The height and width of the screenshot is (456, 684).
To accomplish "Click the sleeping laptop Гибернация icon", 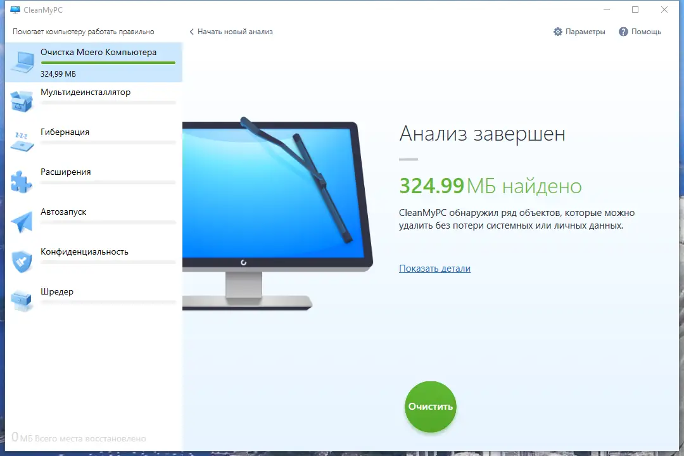I will pyautogui.click(x=22, y=141).
